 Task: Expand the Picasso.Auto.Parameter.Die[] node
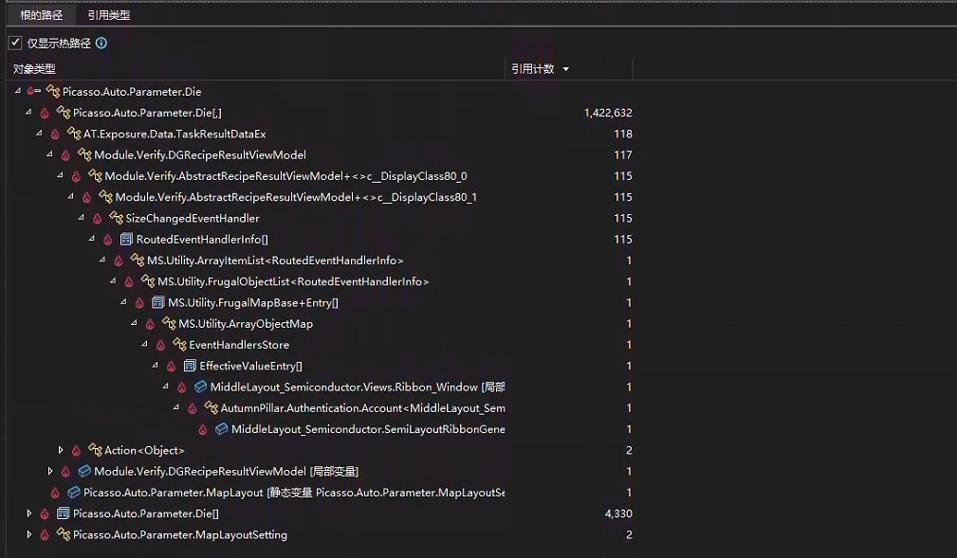pyautogui.click(x=29, y=513)
